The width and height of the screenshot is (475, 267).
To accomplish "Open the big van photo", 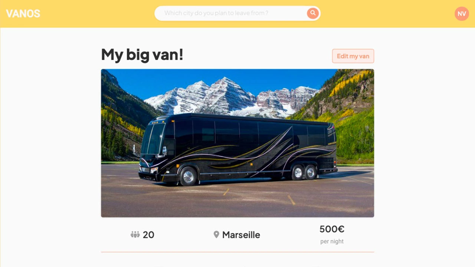I will pyautogui.click(x=237, y=143).
